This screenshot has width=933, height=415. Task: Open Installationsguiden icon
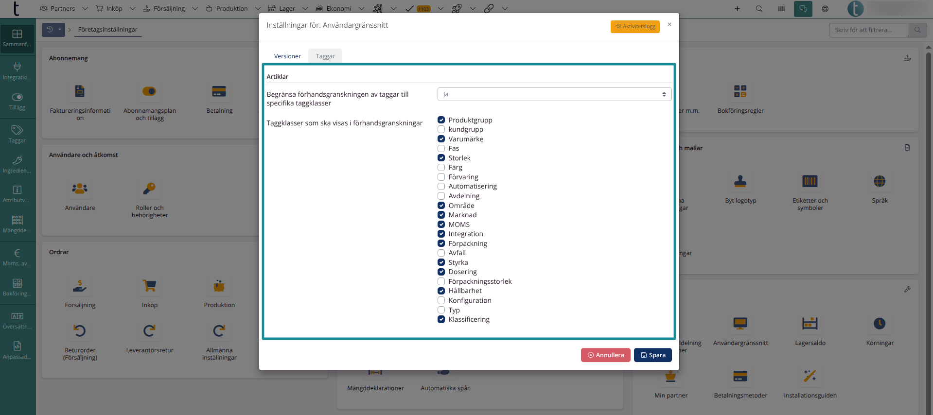810,376
